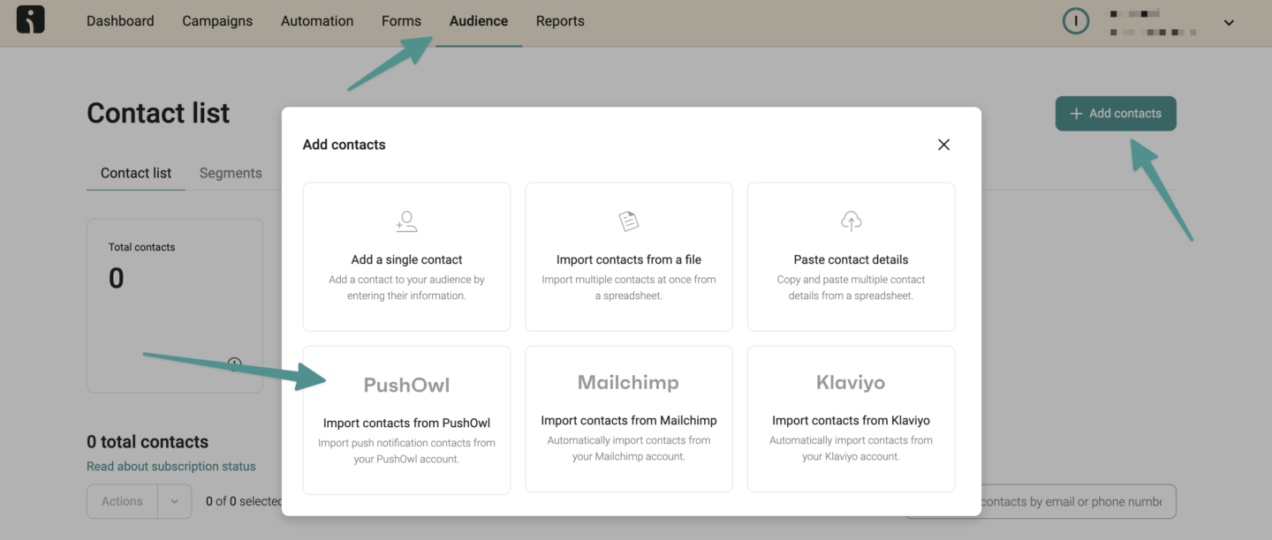Viewport: 1272px width, 540px height.
Task: Click the Contact list page heading
Action: [x=158, y=113]
